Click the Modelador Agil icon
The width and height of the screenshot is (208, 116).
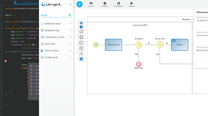pos(42,30)
